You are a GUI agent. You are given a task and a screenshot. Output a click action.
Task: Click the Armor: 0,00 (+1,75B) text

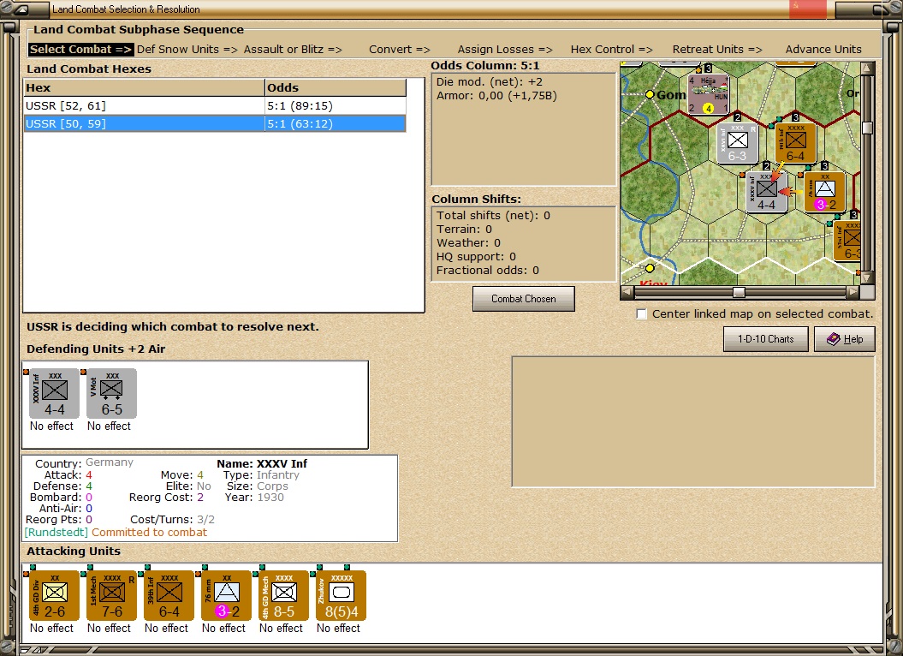496,96
